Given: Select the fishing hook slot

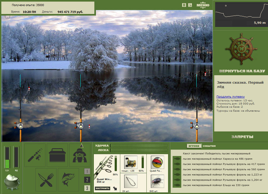Looking at the screenshot, I should tap(131, 182).
